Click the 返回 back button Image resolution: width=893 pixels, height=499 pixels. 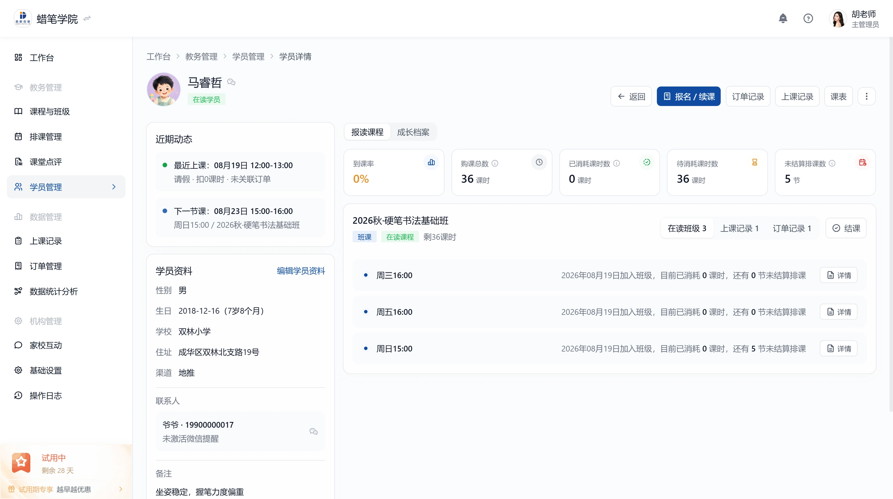631,96
